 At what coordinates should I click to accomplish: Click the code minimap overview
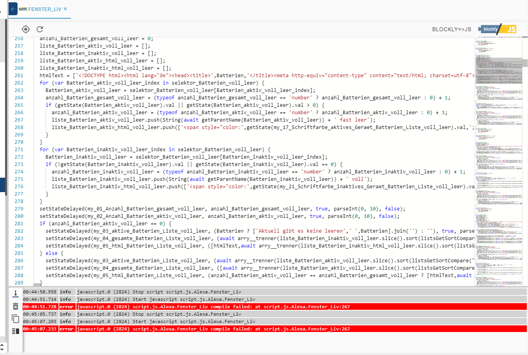[x=498, y=161]
